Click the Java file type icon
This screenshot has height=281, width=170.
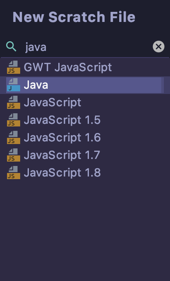coord(14,85)
